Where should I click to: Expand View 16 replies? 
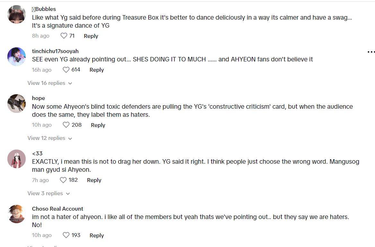pos(49,83)
